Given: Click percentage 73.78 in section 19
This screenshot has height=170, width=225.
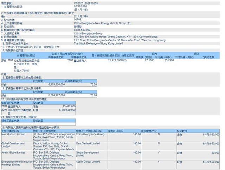Looking at the screenshot, I should 94,95.
